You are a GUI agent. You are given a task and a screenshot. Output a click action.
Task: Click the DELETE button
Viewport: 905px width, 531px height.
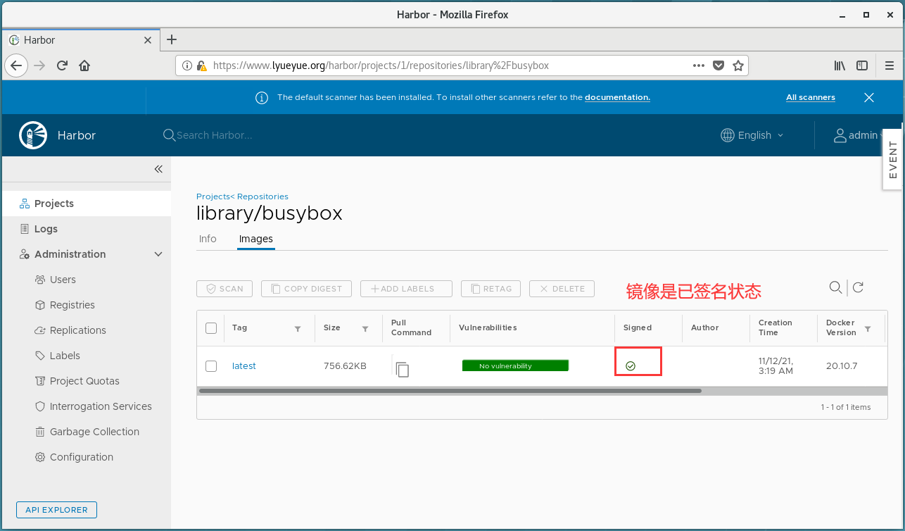tap(562, 289)
